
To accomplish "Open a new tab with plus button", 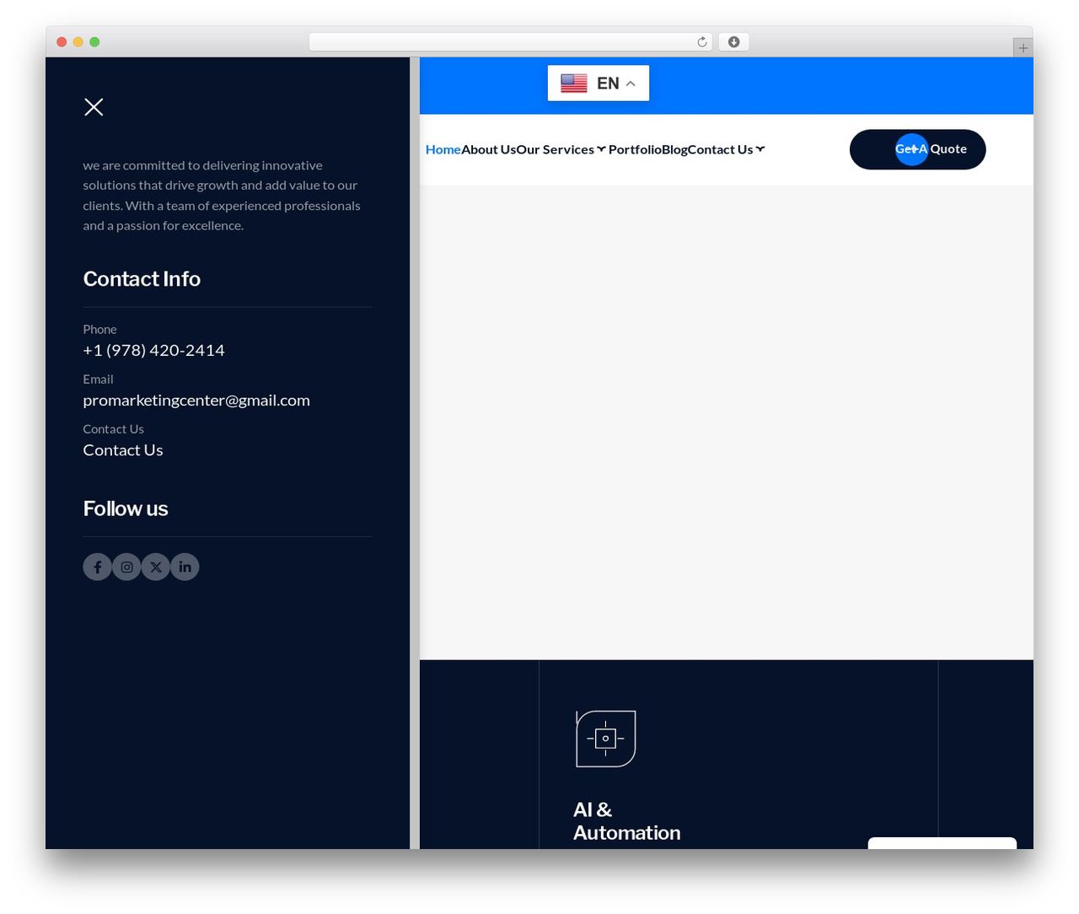I will [1023, 48].
